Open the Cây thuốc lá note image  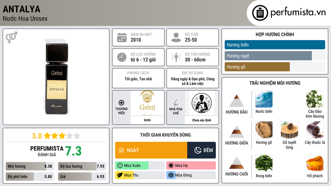point(315,130)
